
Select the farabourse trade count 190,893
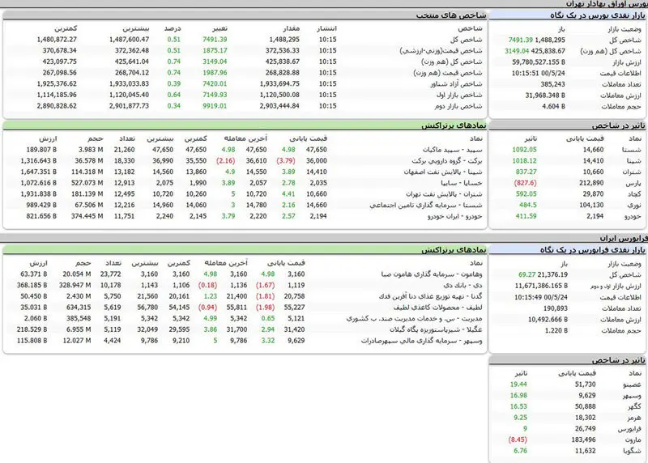click(x=556, y=308)
